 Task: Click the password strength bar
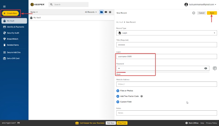point(163,72)
